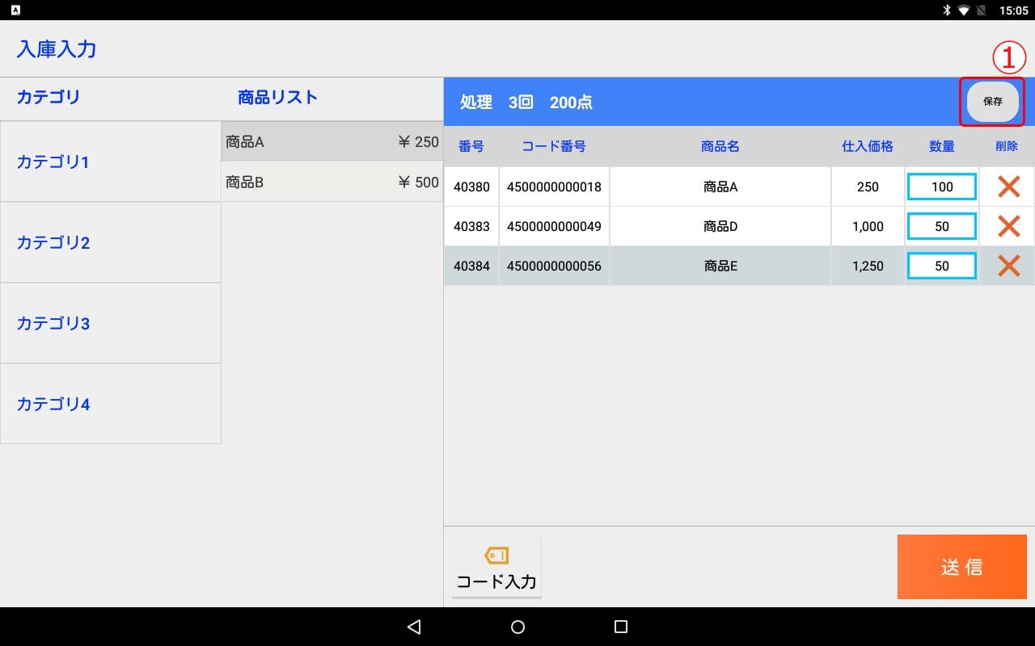Viewport: 1035px width, 646px height.
Task: Click the 保存 save button
Action: tap(993, 102)
